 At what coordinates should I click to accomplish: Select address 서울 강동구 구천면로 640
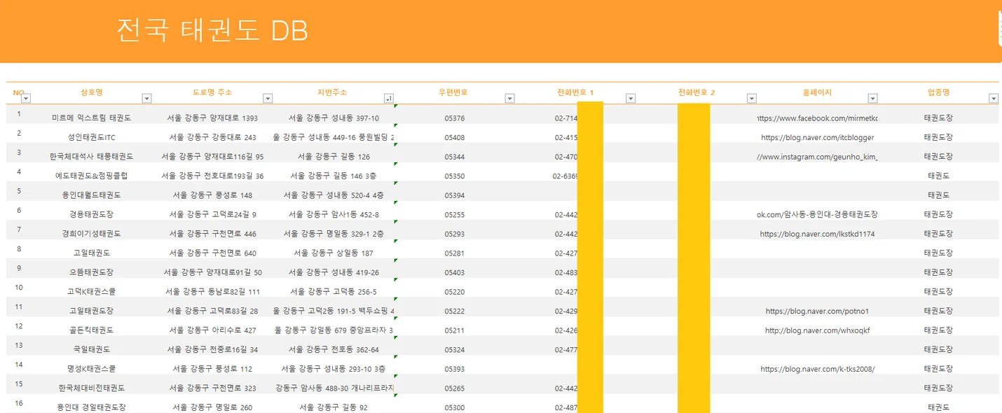point(212,253)
